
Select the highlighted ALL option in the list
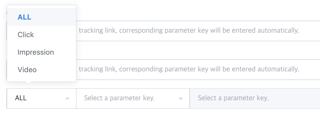point(25,17)
